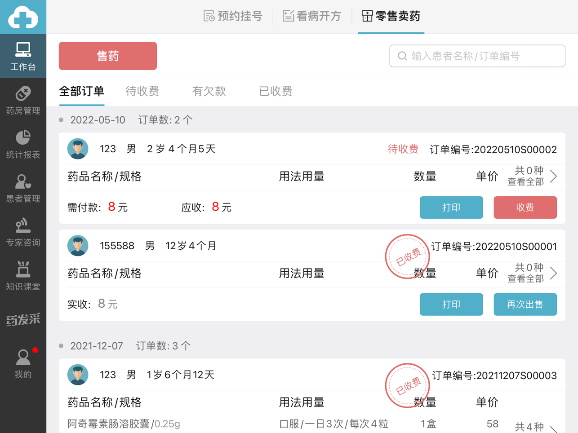The height and width of the screenshot is (433, 578).
Task: Focus the patient name/order number search field
Action: coord(477,56)
